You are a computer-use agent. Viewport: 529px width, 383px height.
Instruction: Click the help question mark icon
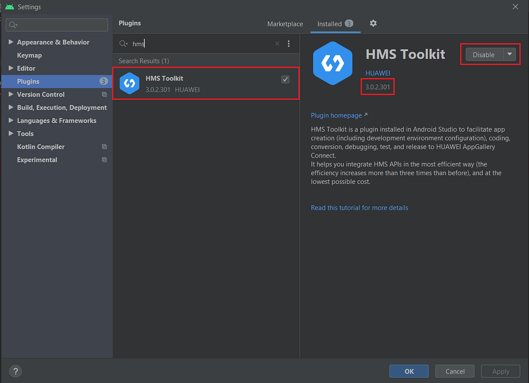(x=15, y=371)
